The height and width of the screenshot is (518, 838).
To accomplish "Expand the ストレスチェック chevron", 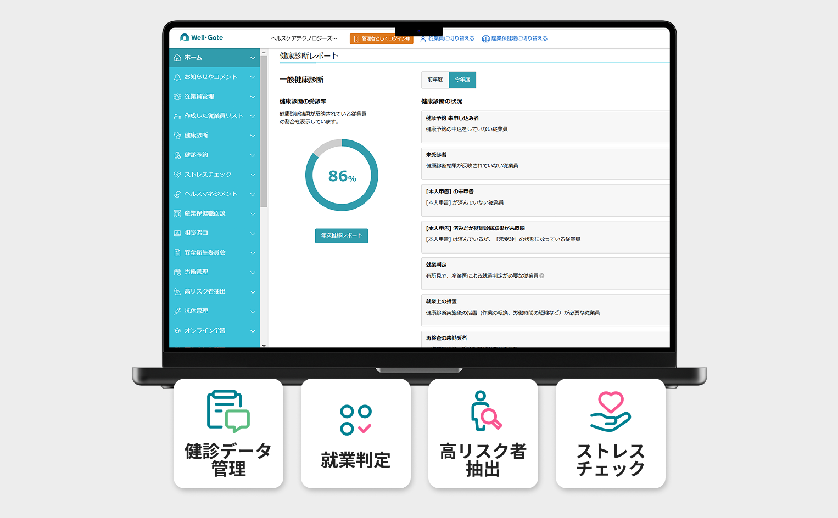I will pos(253,175).
